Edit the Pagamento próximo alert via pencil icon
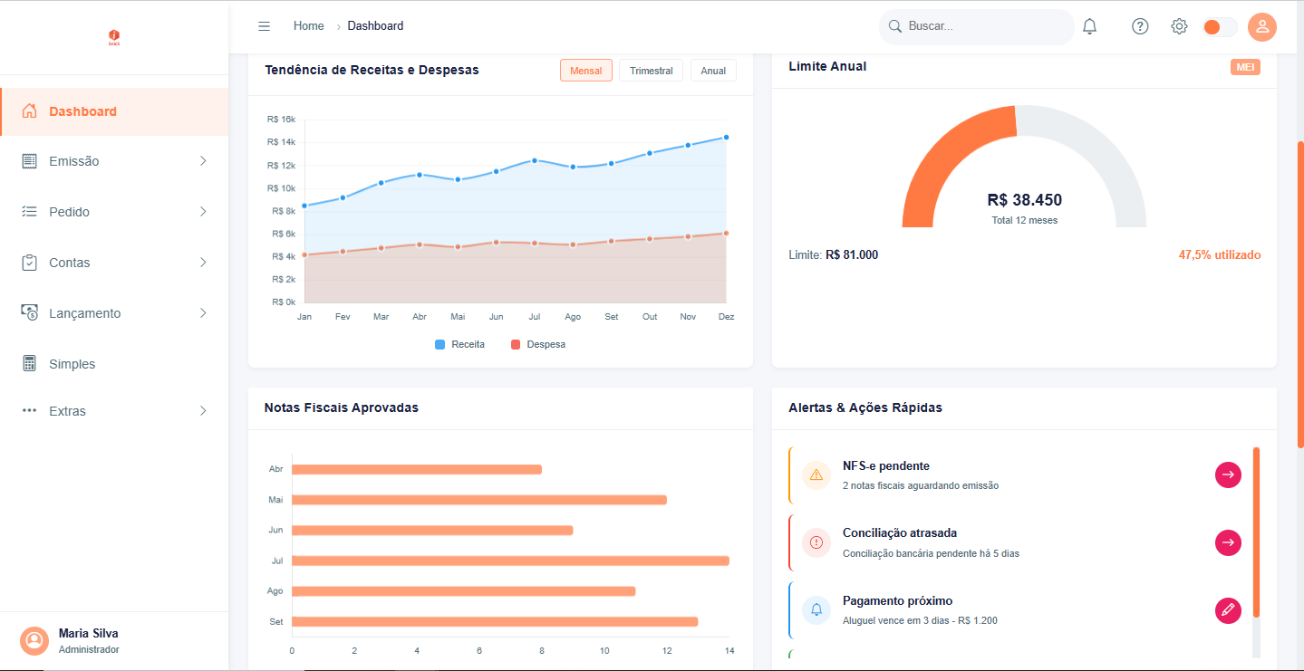 (x=1228, y=610)
